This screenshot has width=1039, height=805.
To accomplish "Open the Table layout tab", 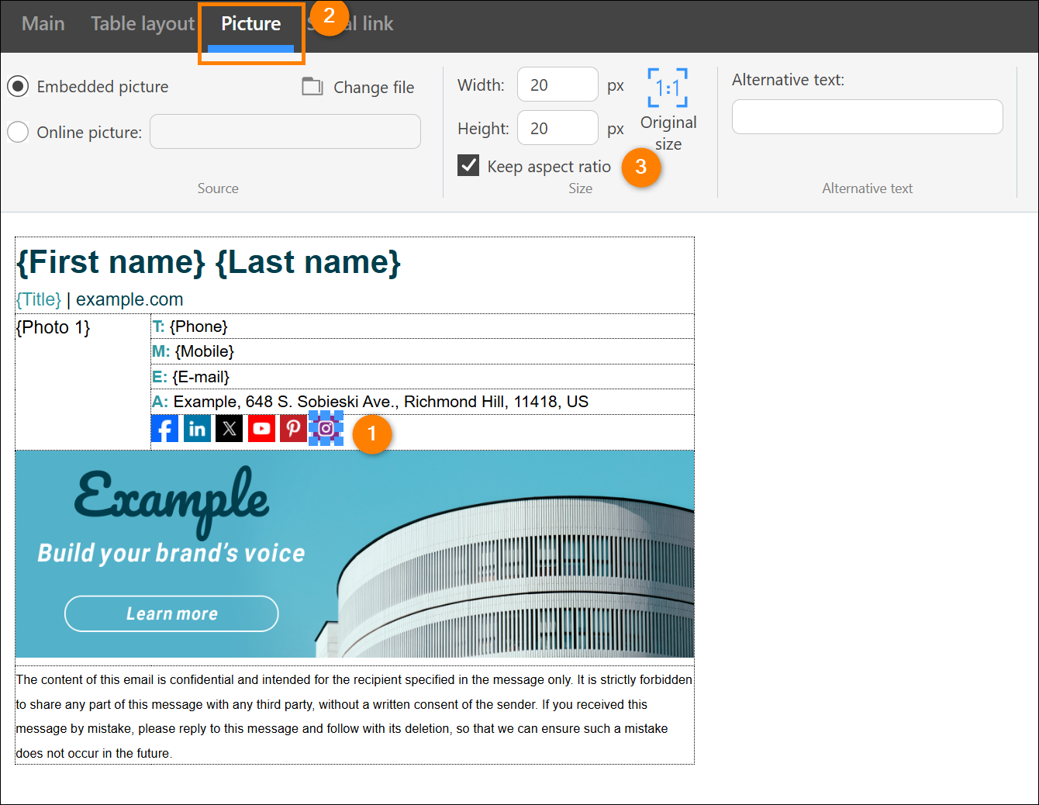I will (143, 24).
